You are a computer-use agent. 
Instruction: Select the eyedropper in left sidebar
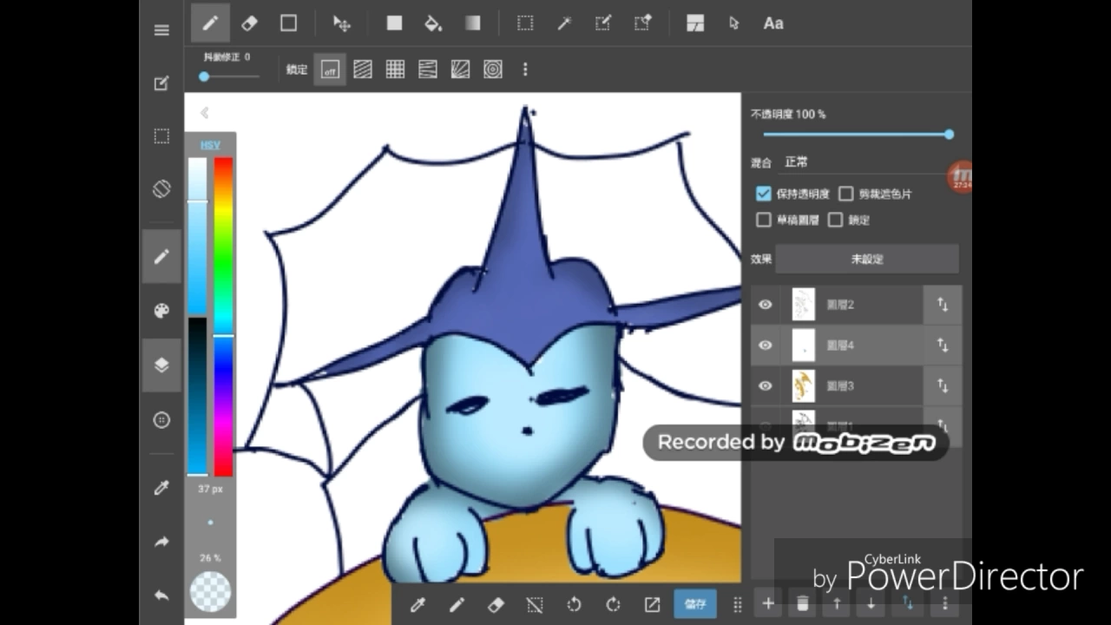(x=161, y=488)
